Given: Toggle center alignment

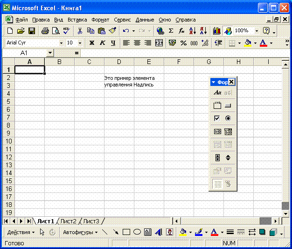Looking at the screenshot, I should pyautogui.click(x=137, y=43).
